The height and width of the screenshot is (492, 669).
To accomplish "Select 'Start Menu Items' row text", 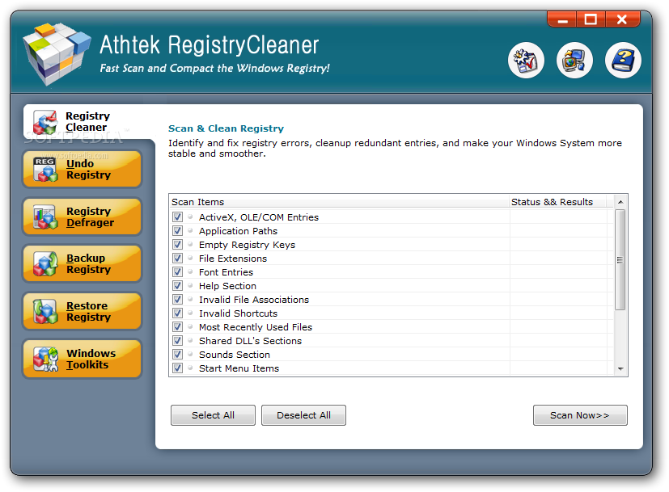I will [x=239, y=368].
